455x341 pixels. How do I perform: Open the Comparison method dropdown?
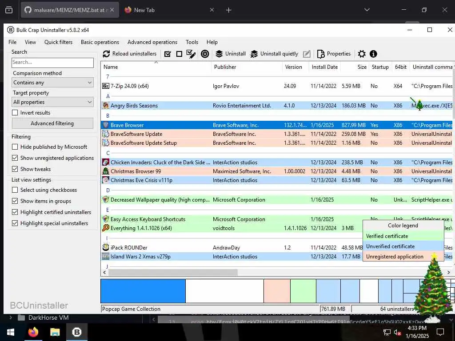tap(52, 83)
